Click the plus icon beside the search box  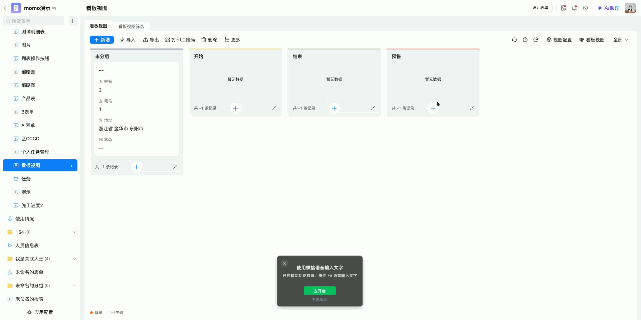tap(72, 21)
